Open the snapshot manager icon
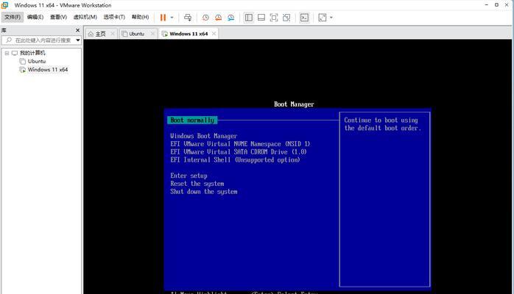This screenshot has width=514, height=294. pyautogui.click(x=230, y=18)
